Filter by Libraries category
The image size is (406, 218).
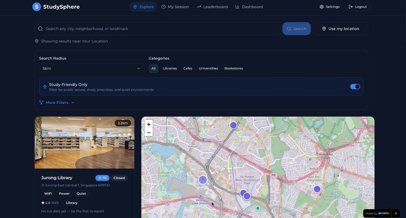pos(170,68)
